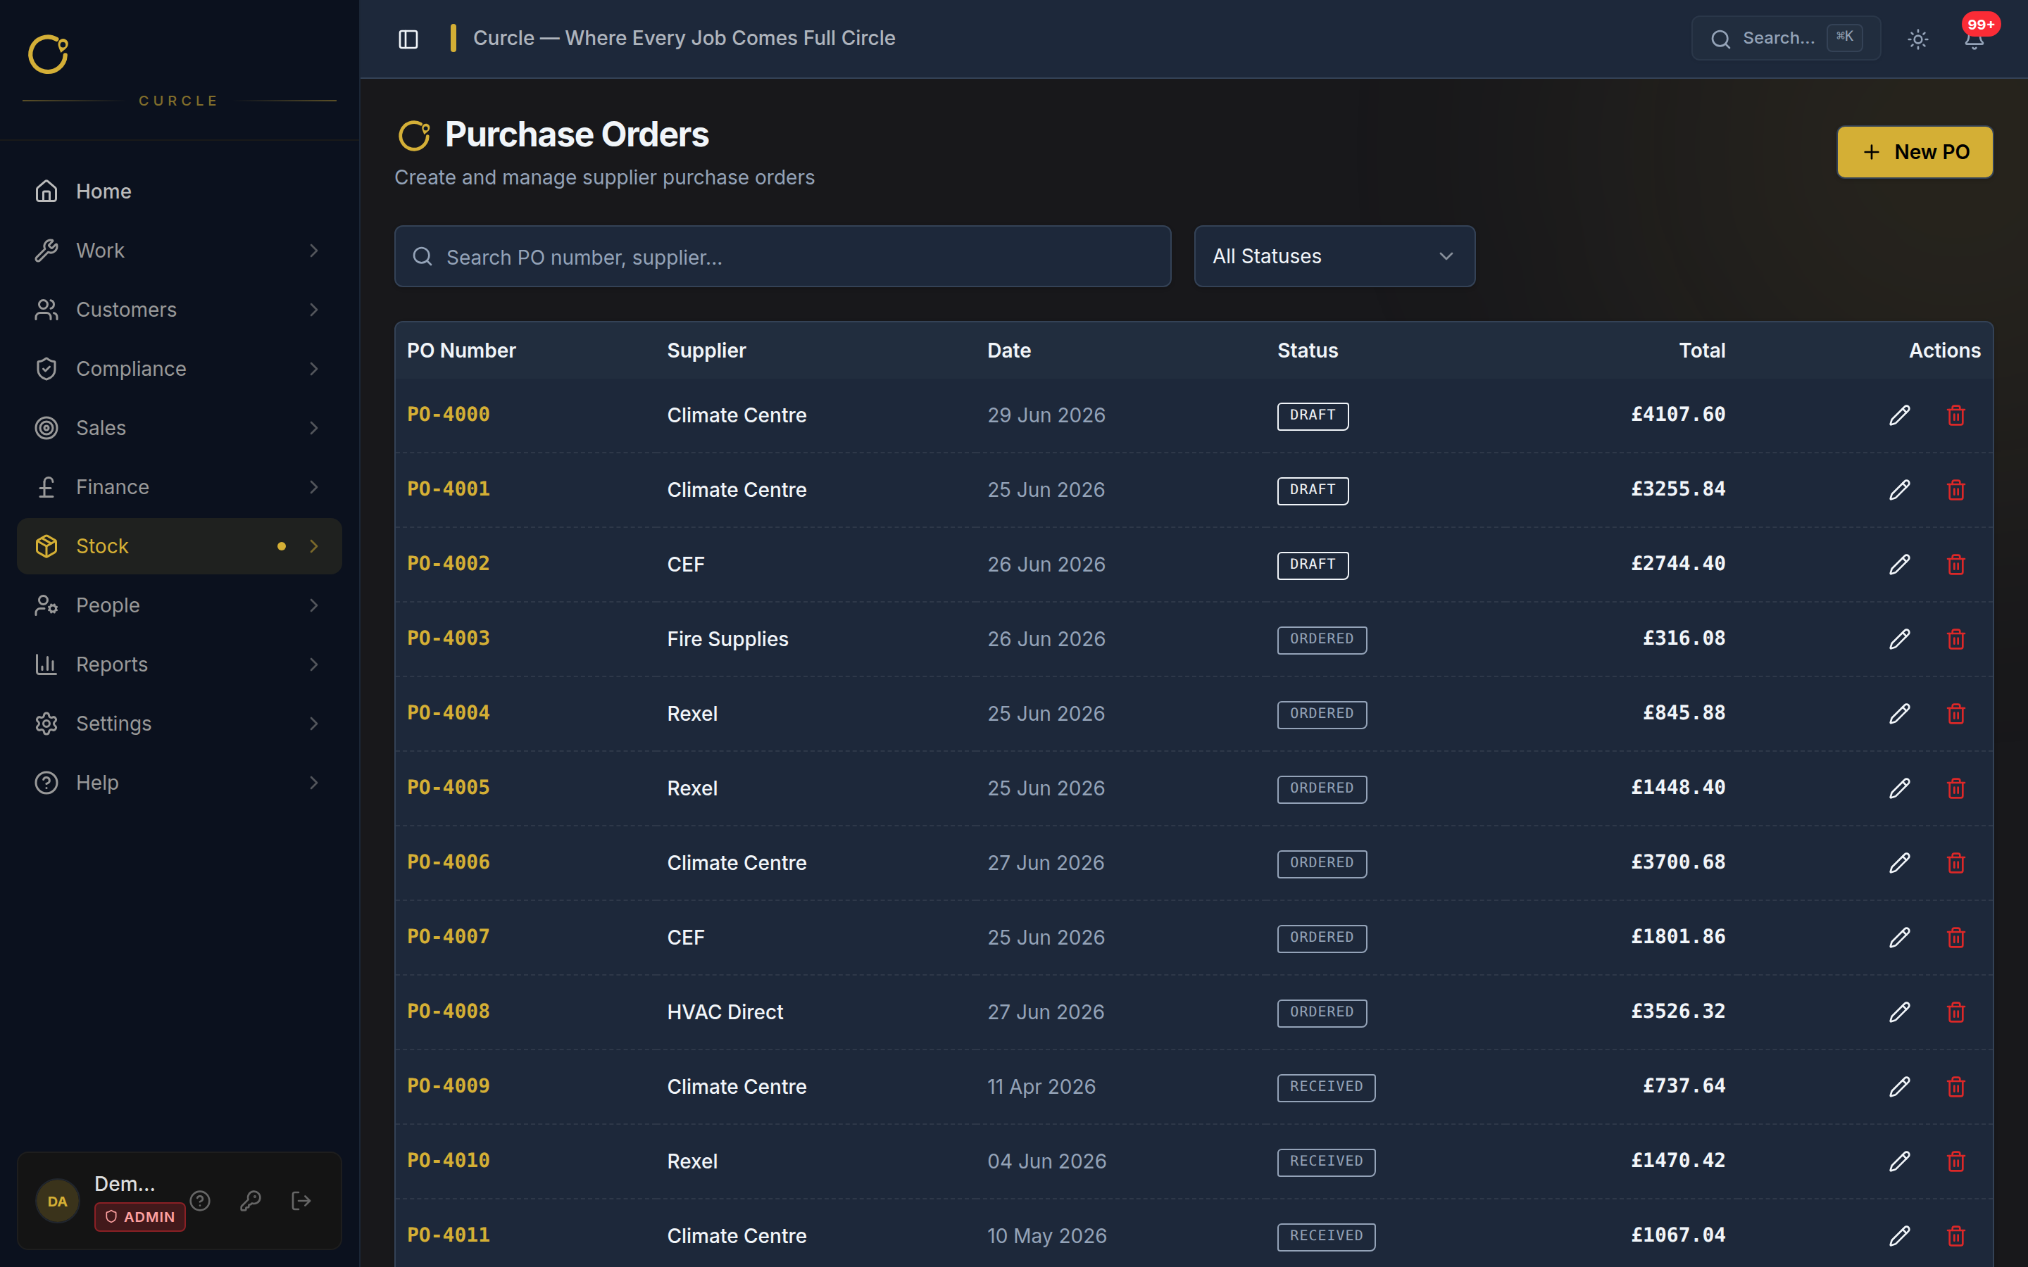Delete PO-4001 using trash icon
This screenshot has height=1267, width=2028.
pos(1956,490)
